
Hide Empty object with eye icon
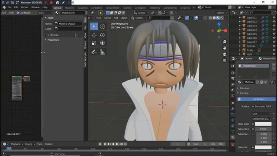click(274, 50)
